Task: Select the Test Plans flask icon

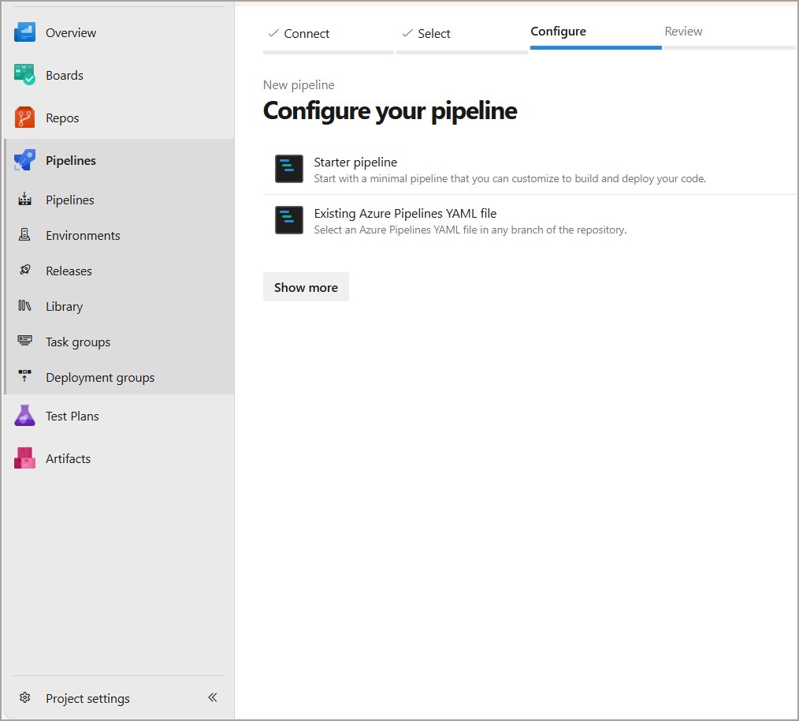Action: point(24,416)
